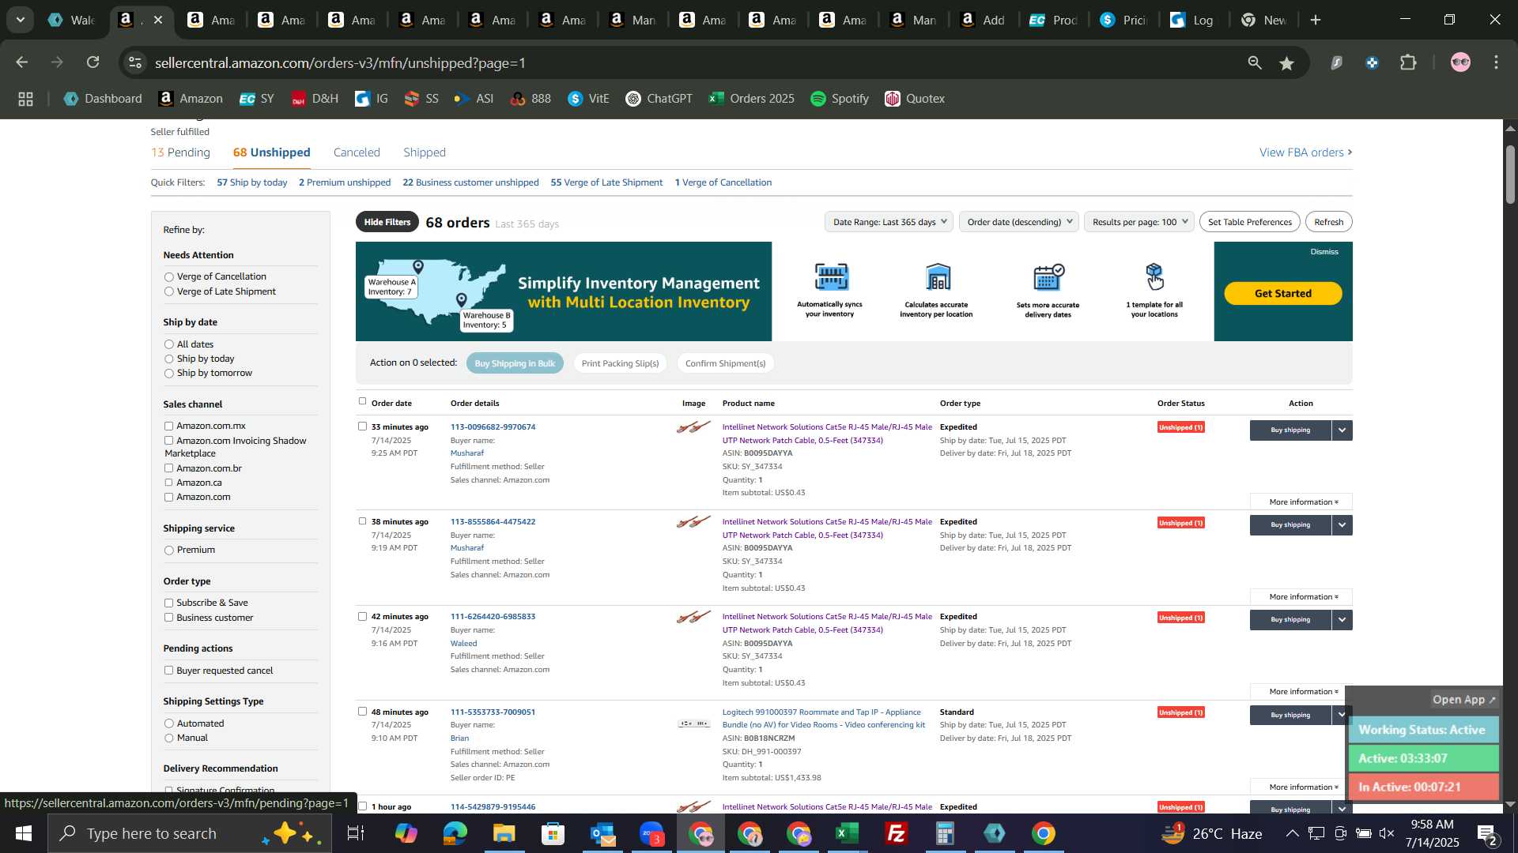Go back using browser back arrow

click(21, 62)
